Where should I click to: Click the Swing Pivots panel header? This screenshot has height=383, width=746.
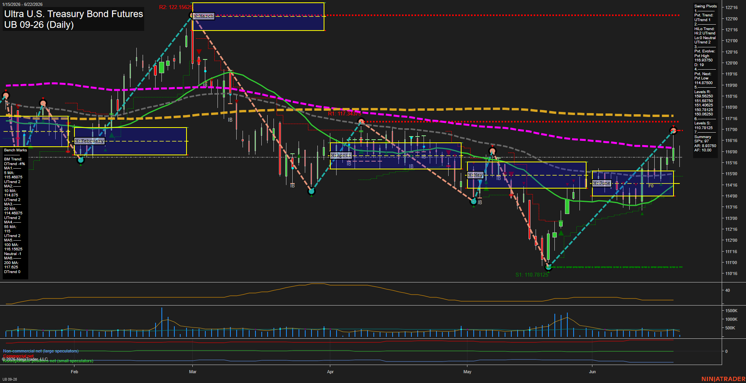(705, 6)
